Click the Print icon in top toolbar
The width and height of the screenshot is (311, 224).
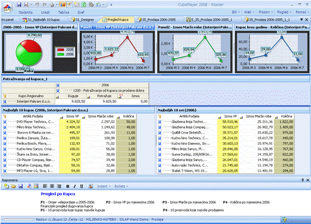click(x=52, y=4)
